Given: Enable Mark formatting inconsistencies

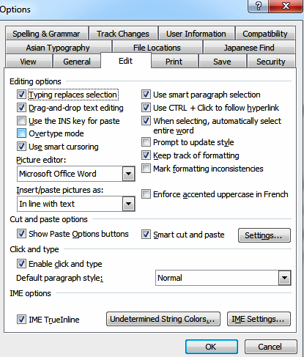Looking at the screenshot, I should (x=146, y=169).
